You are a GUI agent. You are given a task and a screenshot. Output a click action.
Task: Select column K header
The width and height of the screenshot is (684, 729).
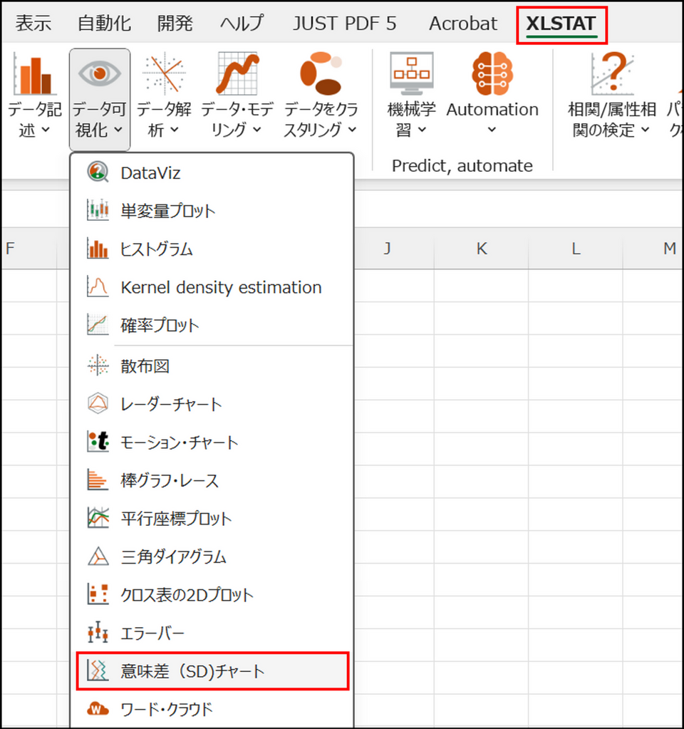tap(481, 248)
